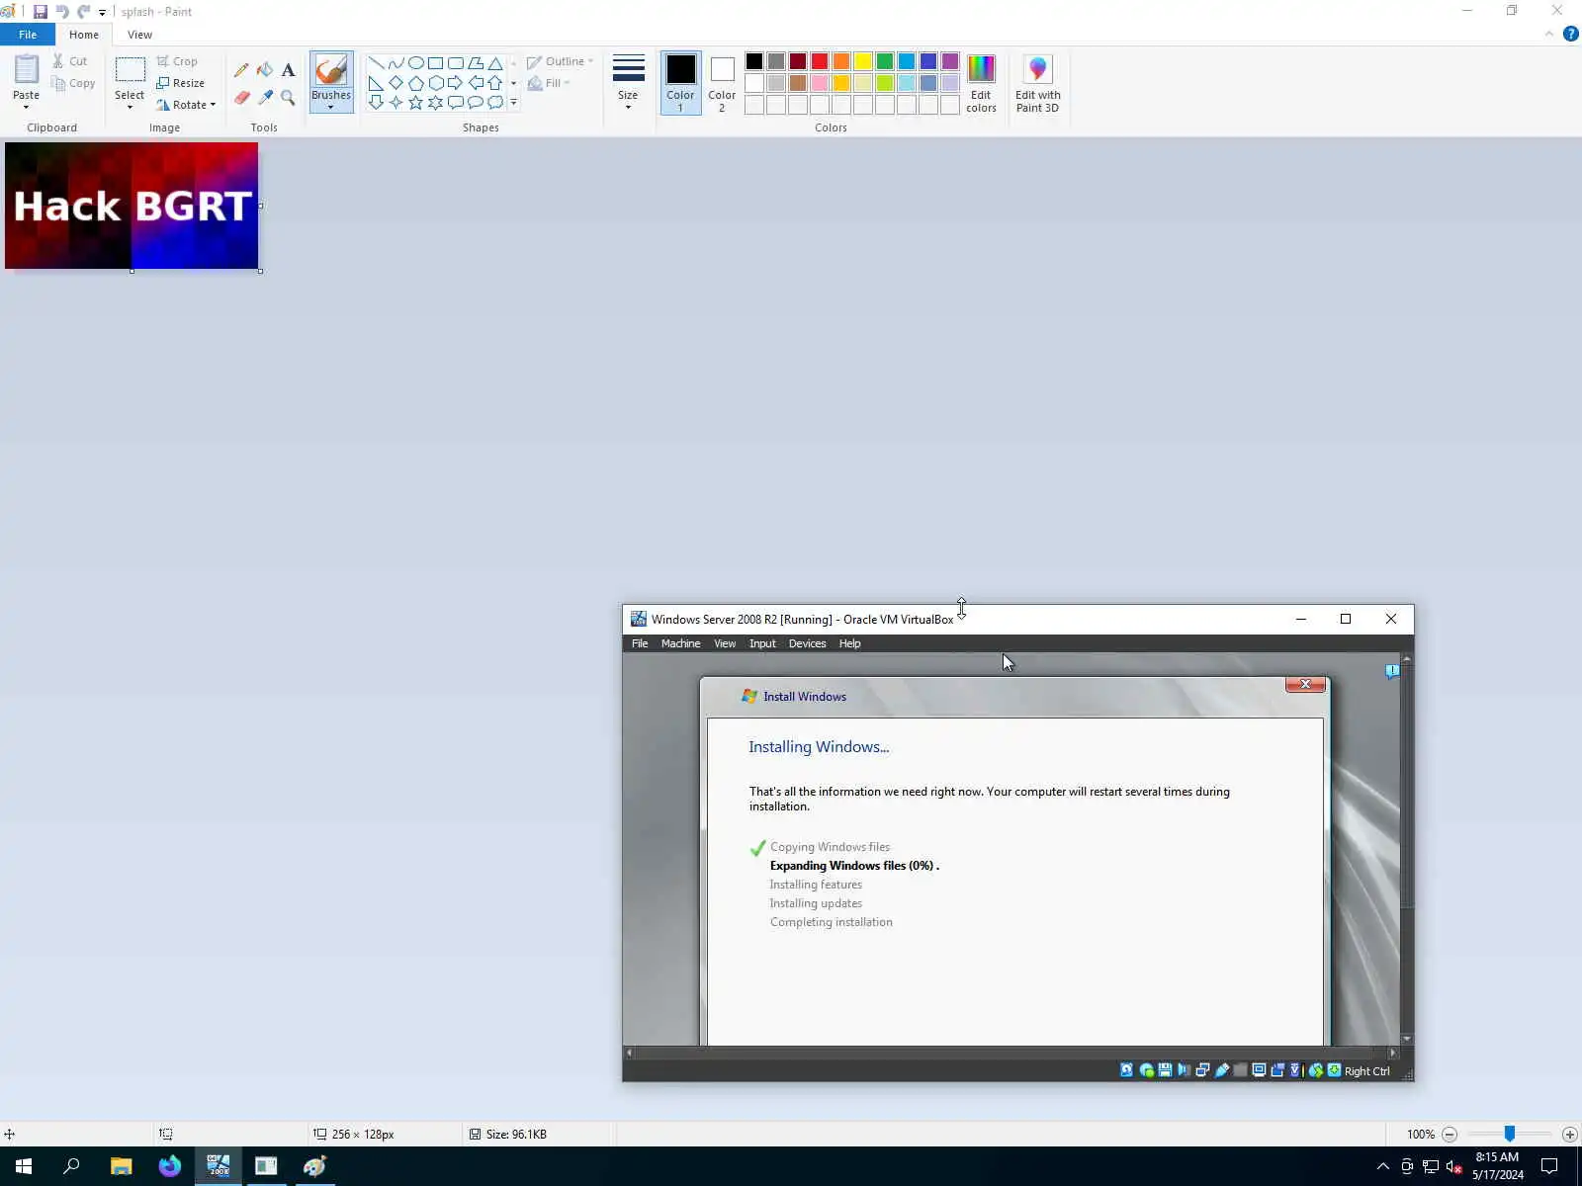Open Paint Help with the question mark
This screenshot has height=1186, width=1582.
point(1570,34)
